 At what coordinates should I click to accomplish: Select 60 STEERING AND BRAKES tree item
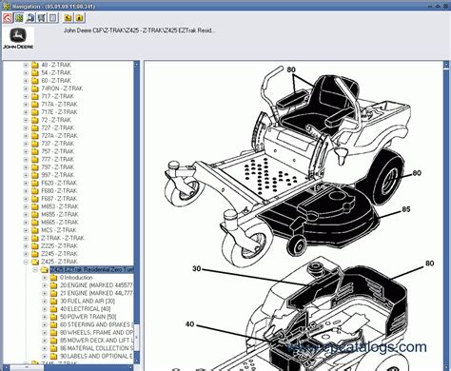[x=95, y=324]
